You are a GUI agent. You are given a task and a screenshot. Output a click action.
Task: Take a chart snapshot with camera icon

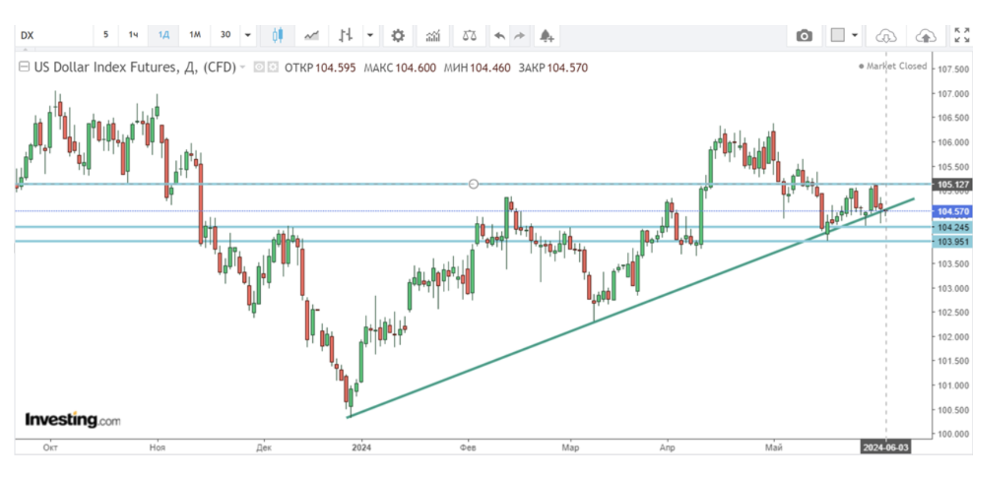tap(804, 36)
